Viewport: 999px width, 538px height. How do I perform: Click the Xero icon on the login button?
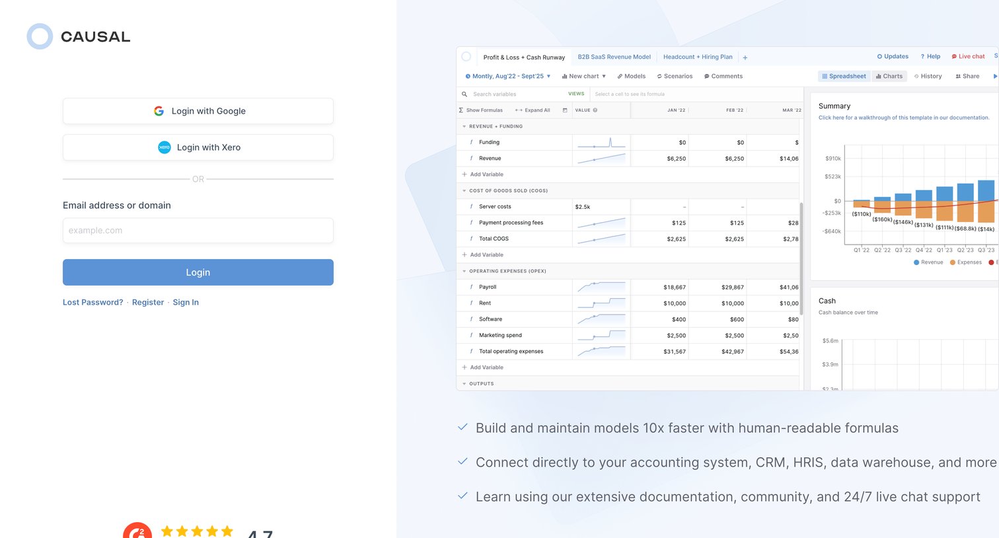[165, 147]
